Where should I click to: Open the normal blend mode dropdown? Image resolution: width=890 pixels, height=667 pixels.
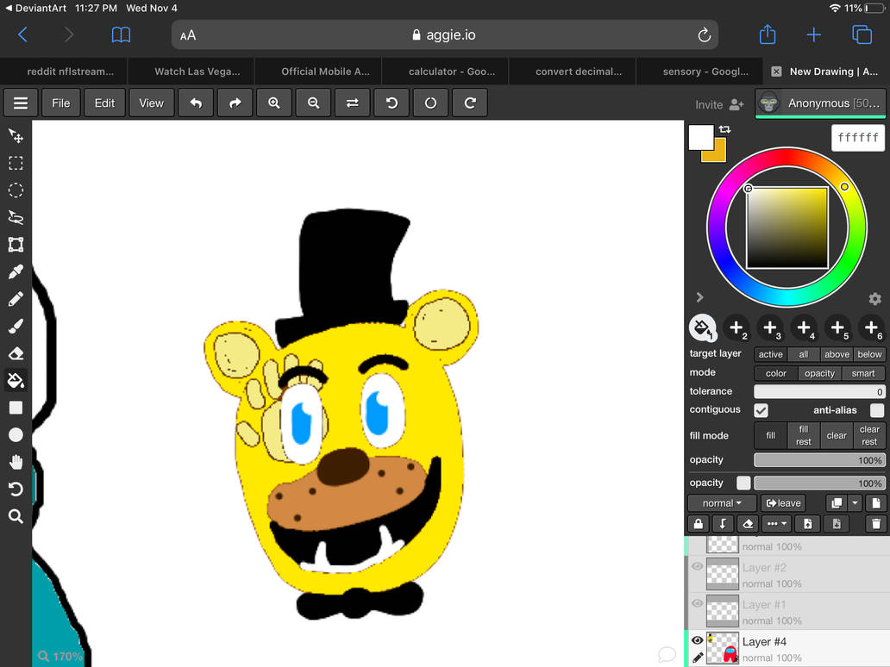pos(722,503)
